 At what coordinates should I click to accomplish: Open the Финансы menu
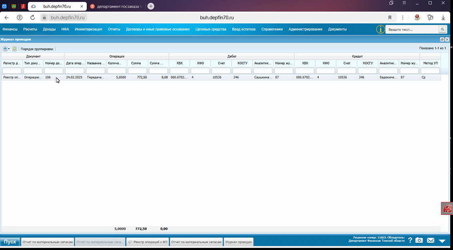pos(10,29)
